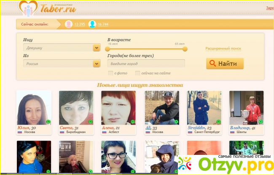
Task: Click the blue male online users icon
Action: tap(92, 24)
